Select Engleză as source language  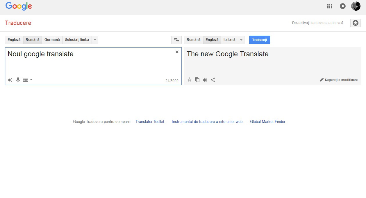(x=14, y=40)
